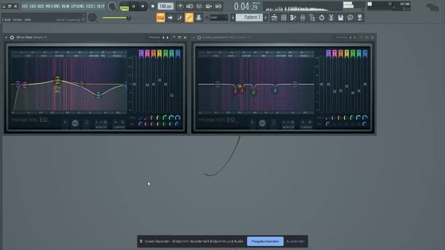
Task: Toggle overdub blend recording icon
Action: click(209, 6)
